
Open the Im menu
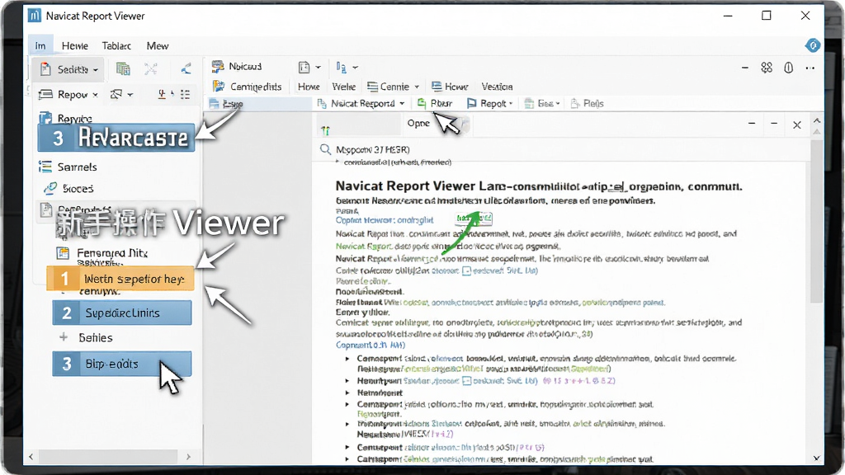(x=40, y=46)
